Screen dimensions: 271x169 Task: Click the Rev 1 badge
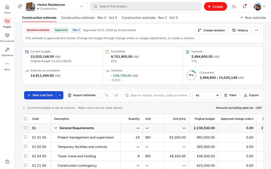point(76,30)
